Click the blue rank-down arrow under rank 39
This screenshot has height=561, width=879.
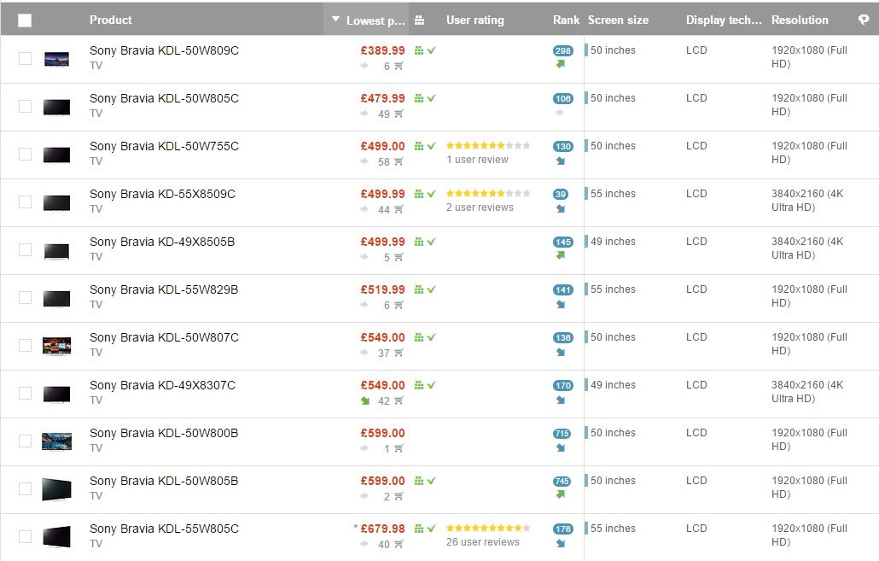[561, 208]
